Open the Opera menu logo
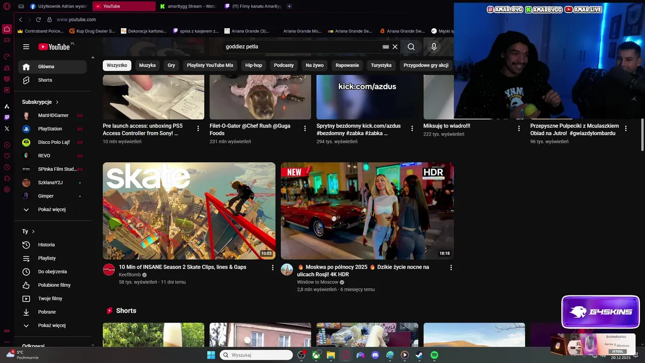The image size is (645, 363). tap(7, 7)
